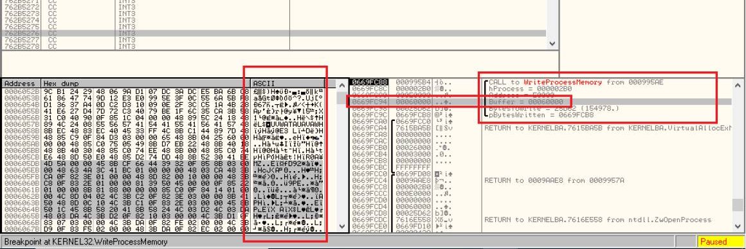Click 'pBytesWritten = 0669FCB8' stack argument
Viewport: 746px width, 249px height.
click(x=541, y=115)
